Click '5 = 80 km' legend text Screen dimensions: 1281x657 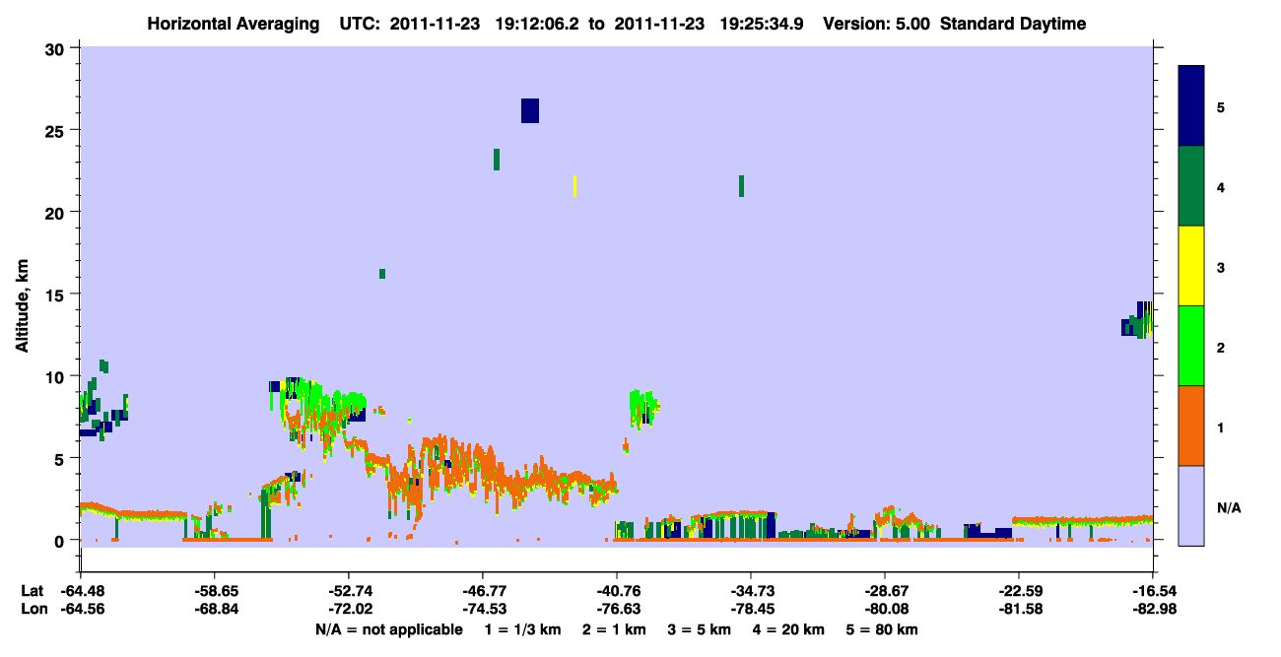[x=882, y=629]
